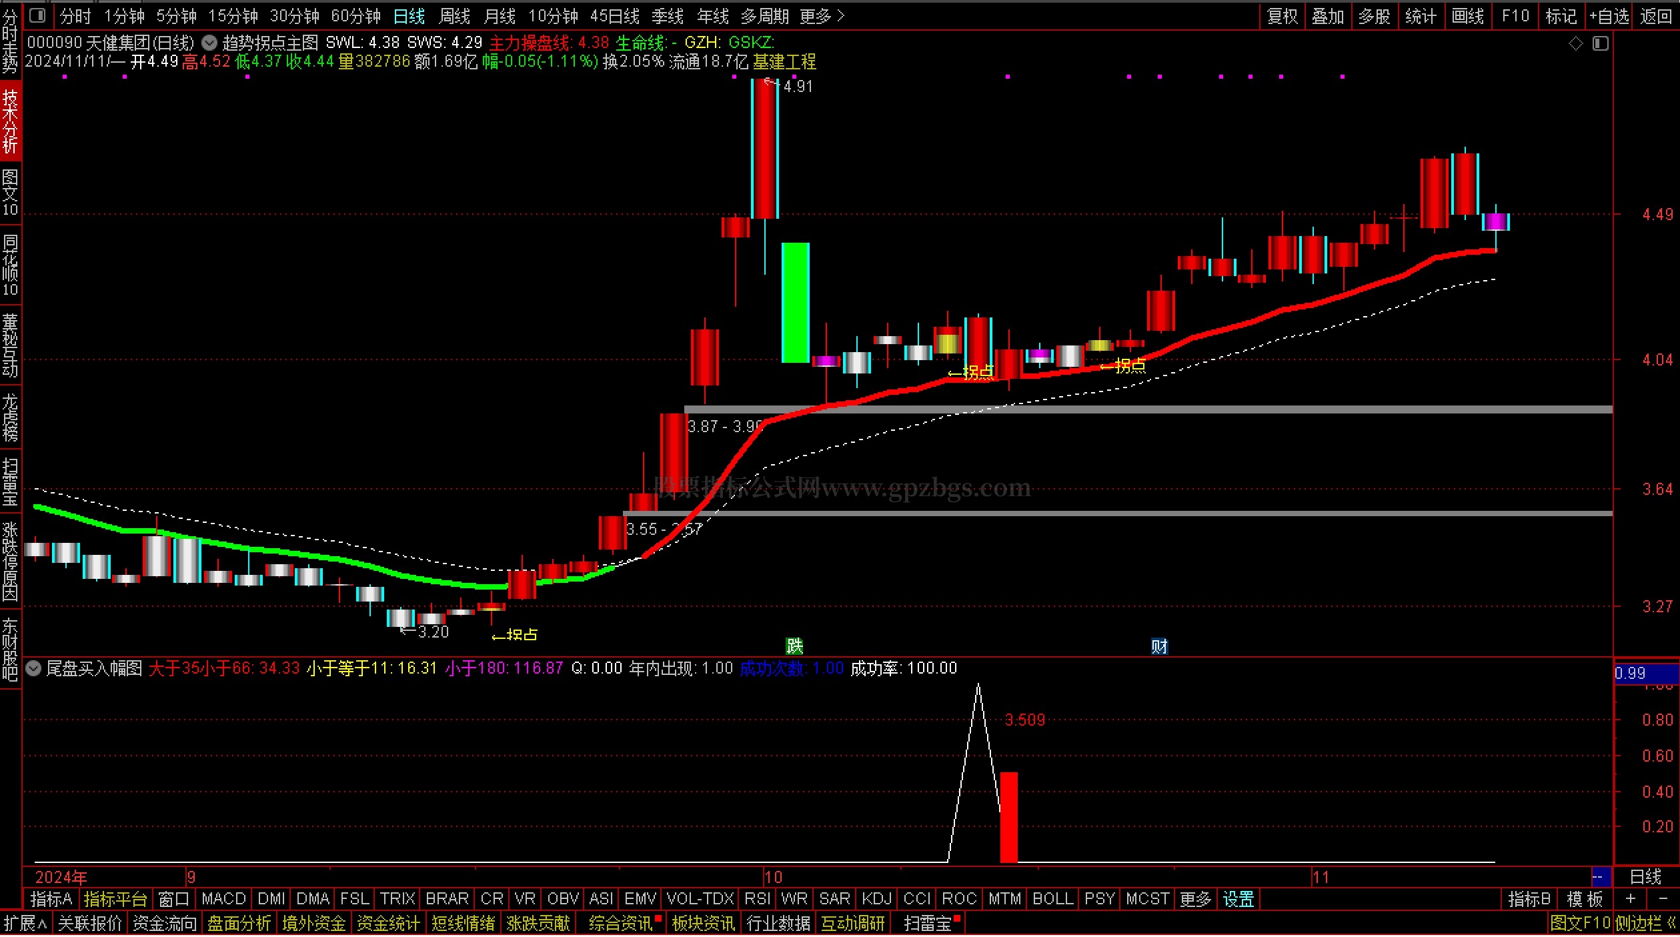1680x937 pixels.
Task: Expand the 更多 indicators list in bottom bar
Action: (1195, 899)
